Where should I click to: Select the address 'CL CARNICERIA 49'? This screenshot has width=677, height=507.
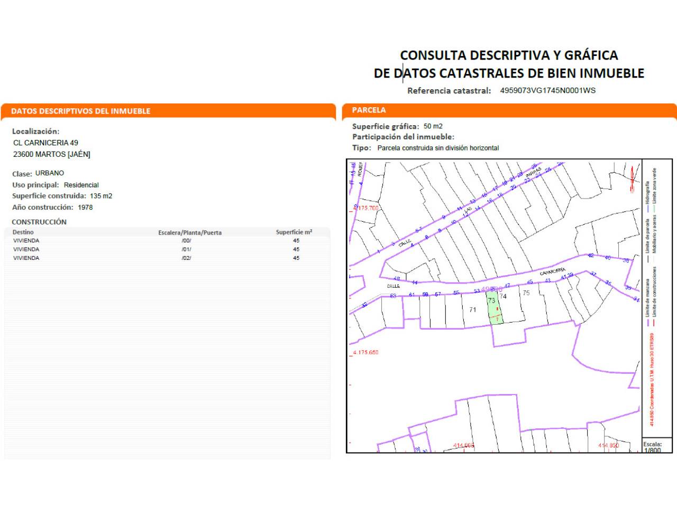pos(45,143)
